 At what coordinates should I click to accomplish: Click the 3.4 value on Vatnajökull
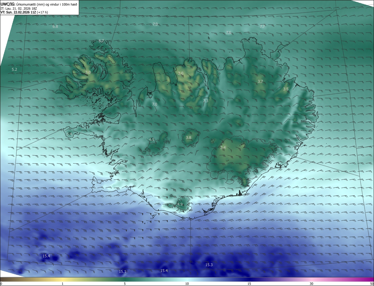click(x=223, y=148)
